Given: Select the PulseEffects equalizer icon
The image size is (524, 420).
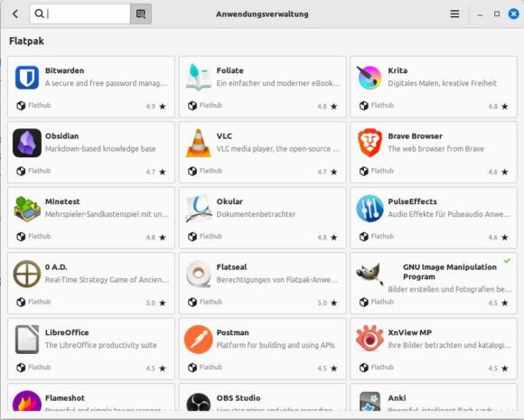Looking at the screenshot, I should 370,209.
